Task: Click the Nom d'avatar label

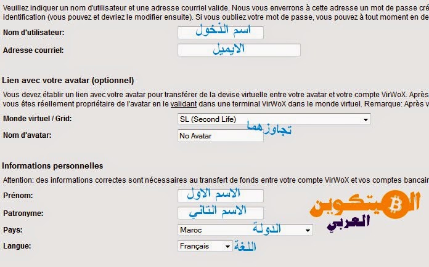Action: click(27, 135)
